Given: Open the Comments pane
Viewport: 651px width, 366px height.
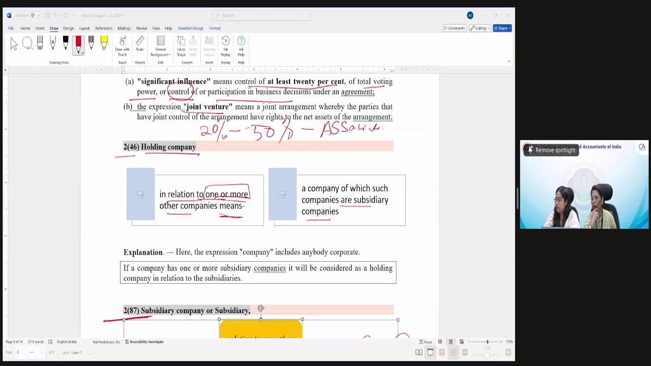Looking at the screenshot, I should pyautogui.click(x=454, y=28).
